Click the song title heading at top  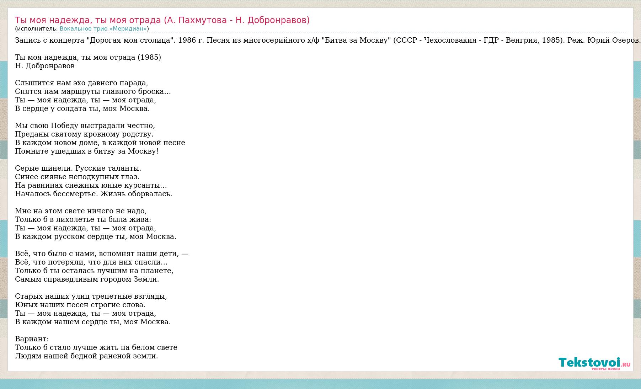[162, 20]
